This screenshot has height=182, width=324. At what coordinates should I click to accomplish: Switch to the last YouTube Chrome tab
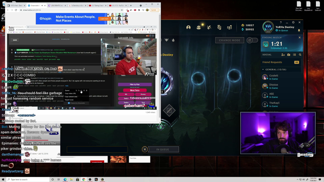118,6
